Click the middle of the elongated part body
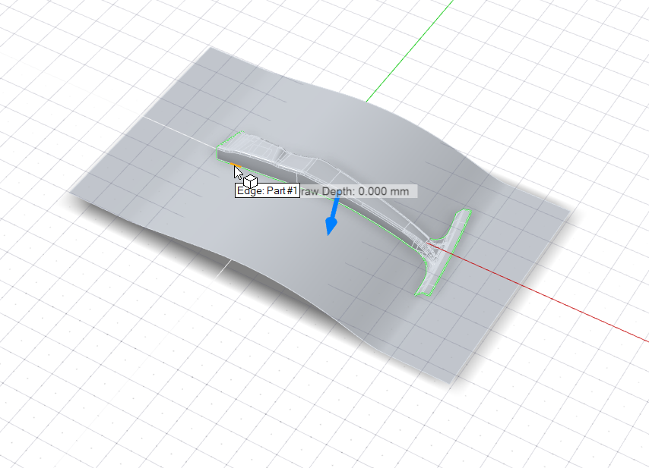Viewport: 649px width, 468px height. (x=334, y=171)
